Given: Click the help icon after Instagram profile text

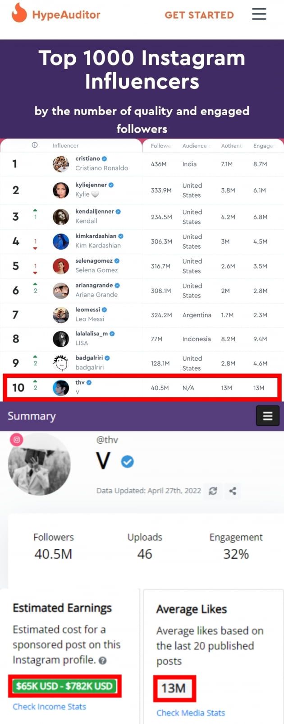Looking at the screenshot, I should (103, 660).
